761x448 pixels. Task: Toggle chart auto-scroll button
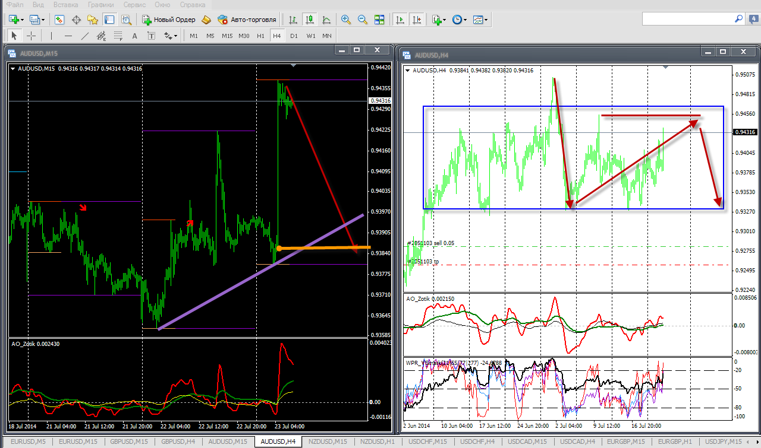[x=400, y=20]
